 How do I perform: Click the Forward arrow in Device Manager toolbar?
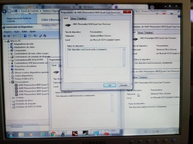(x=9, y=36)
